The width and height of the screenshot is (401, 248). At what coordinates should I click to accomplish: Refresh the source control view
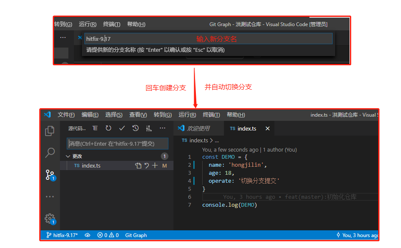108,128
